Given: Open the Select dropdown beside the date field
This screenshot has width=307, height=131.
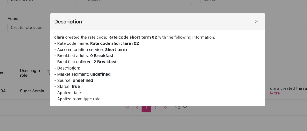Looking at the screenshot, I should [138, 1].
